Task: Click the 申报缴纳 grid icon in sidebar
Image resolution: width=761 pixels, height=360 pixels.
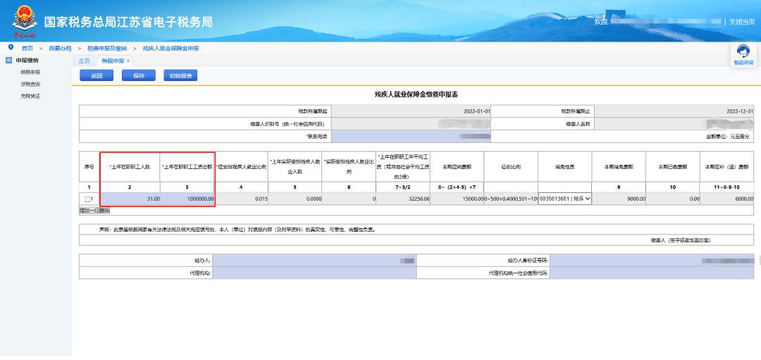Action: (8, 61)
